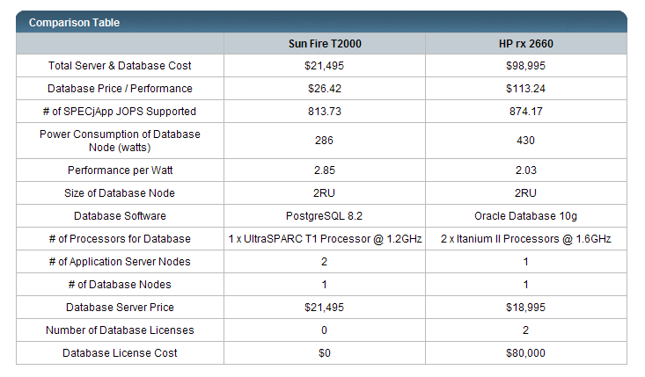Image resolution: width=645 pixels, height=377 pixels.
Task: Select the 2.03 performance per watt value
Action: (x=525, y=170)
